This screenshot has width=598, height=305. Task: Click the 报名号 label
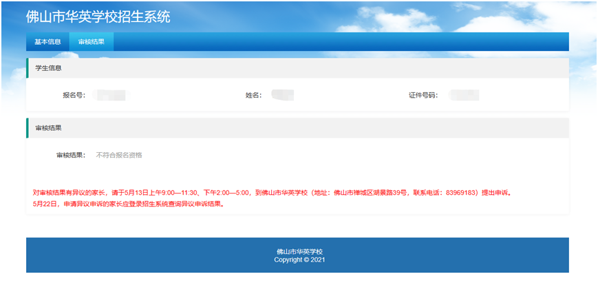74,96
